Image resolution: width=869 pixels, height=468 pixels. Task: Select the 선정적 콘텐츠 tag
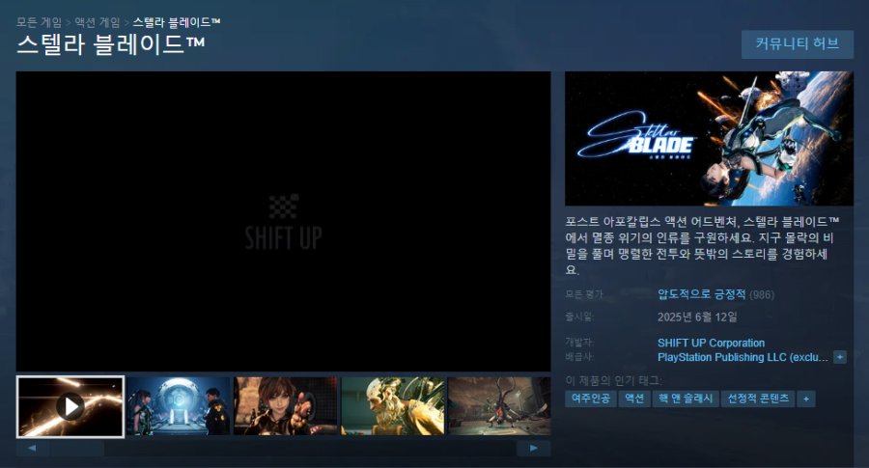(x=758, y=399)
